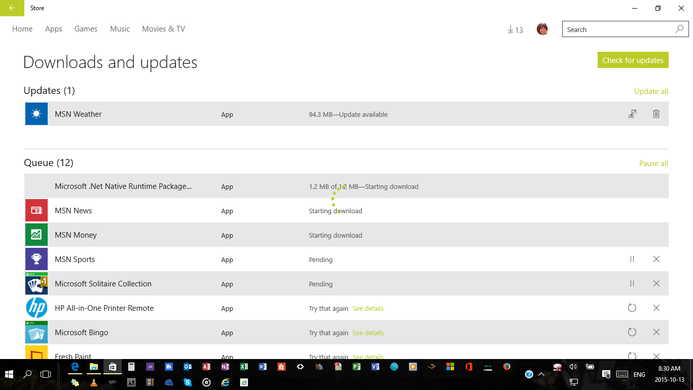Click the MSN Money app icon
The image size is (693, 390).
(37, 235)
